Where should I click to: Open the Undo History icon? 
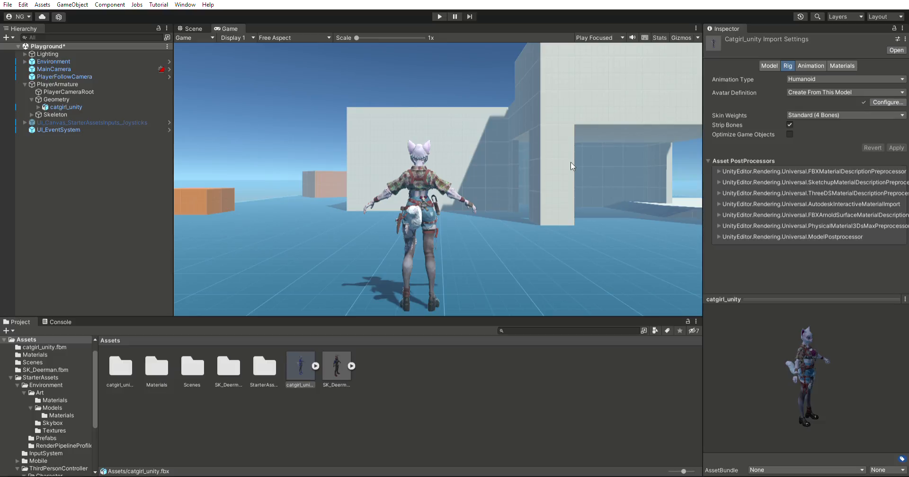801,17
